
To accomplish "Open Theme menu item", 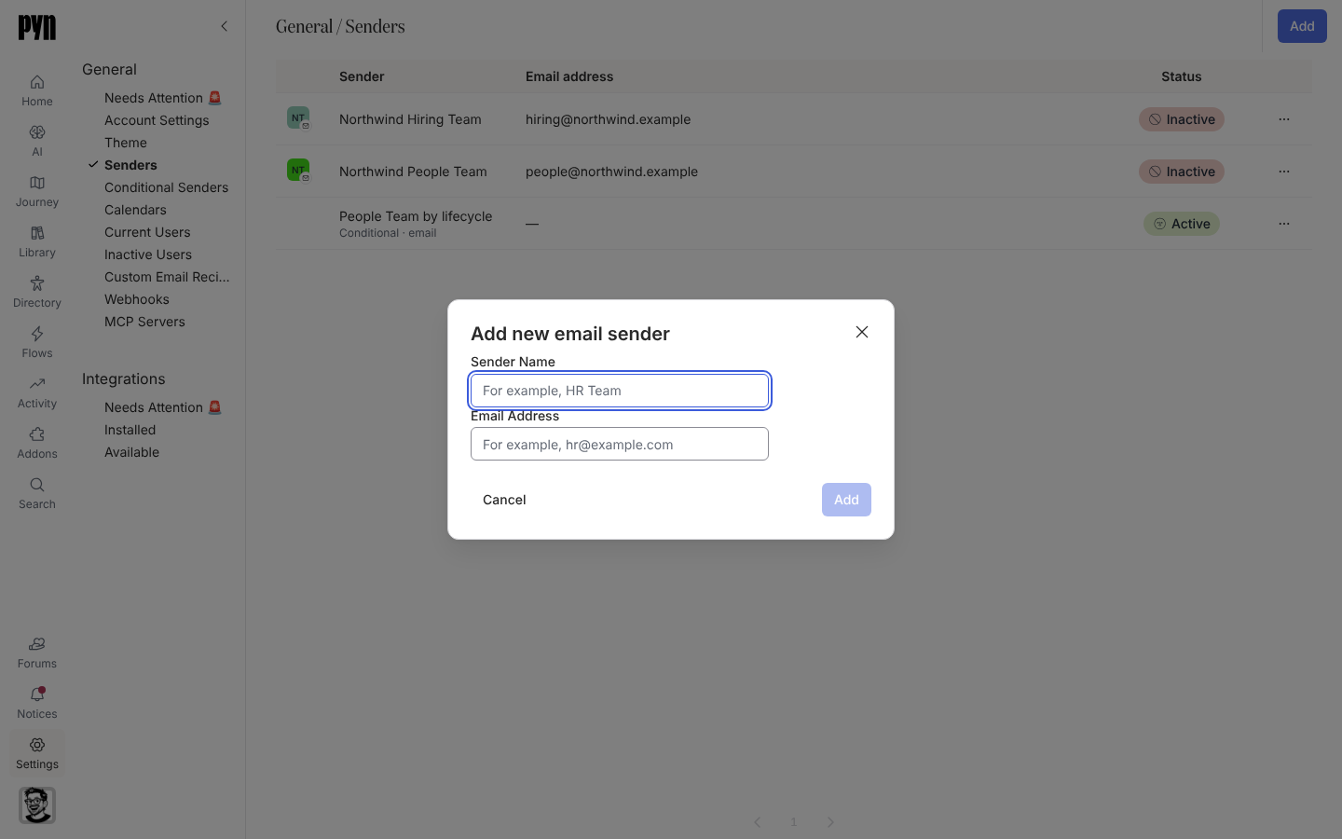I will coord(126,143).
